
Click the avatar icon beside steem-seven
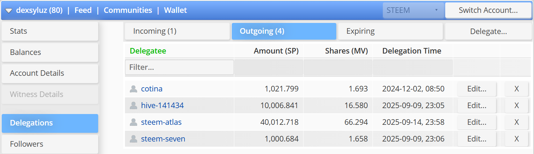click(133, 139)
